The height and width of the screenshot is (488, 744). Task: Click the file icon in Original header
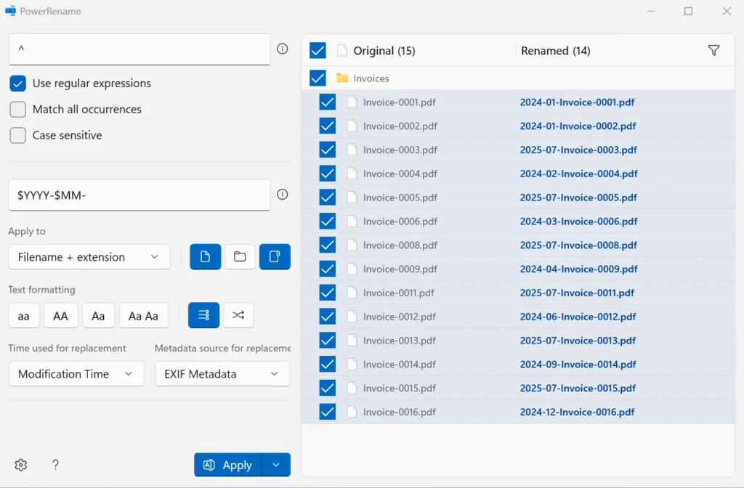pos(342,50)
